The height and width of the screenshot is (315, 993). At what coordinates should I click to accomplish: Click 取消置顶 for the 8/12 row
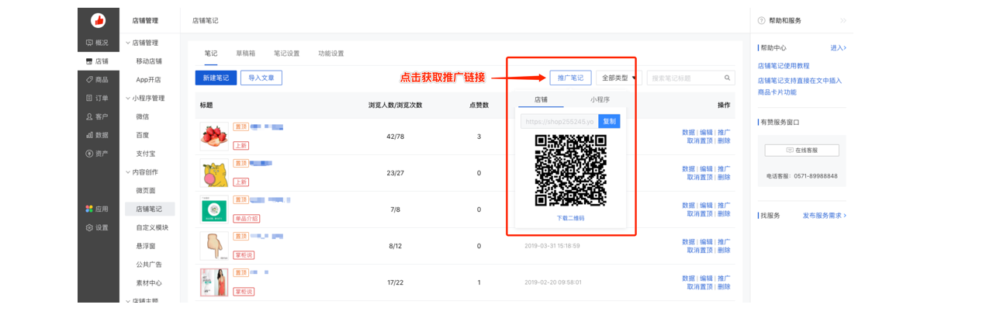tap(700, 250)
